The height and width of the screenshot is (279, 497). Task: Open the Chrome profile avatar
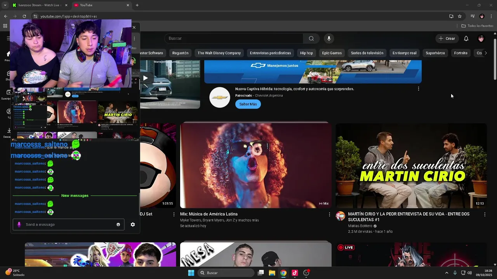click(x=482, y=16)
